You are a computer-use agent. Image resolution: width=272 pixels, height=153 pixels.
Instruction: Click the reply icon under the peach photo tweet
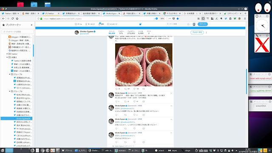point(116,89)
